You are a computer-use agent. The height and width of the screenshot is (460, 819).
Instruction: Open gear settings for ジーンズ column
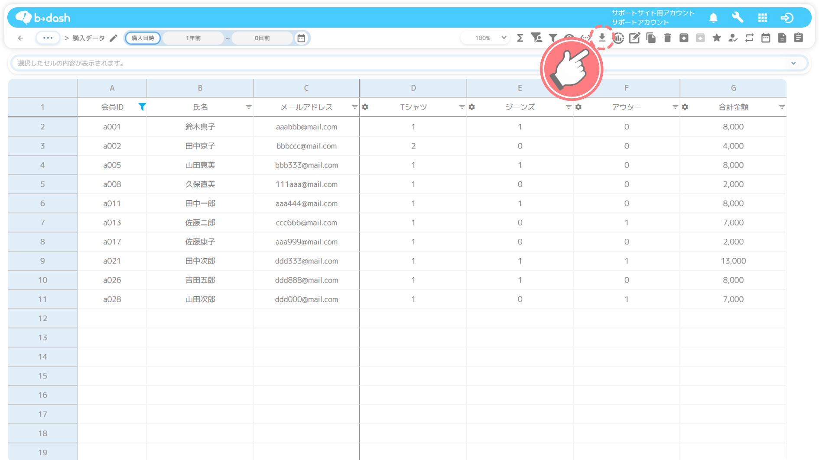click(x=472, y=107)
